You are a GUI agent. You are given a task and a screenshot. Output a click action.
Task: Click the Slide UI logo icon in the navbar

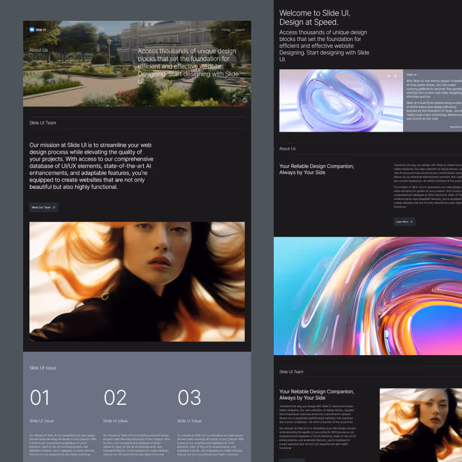32,29
